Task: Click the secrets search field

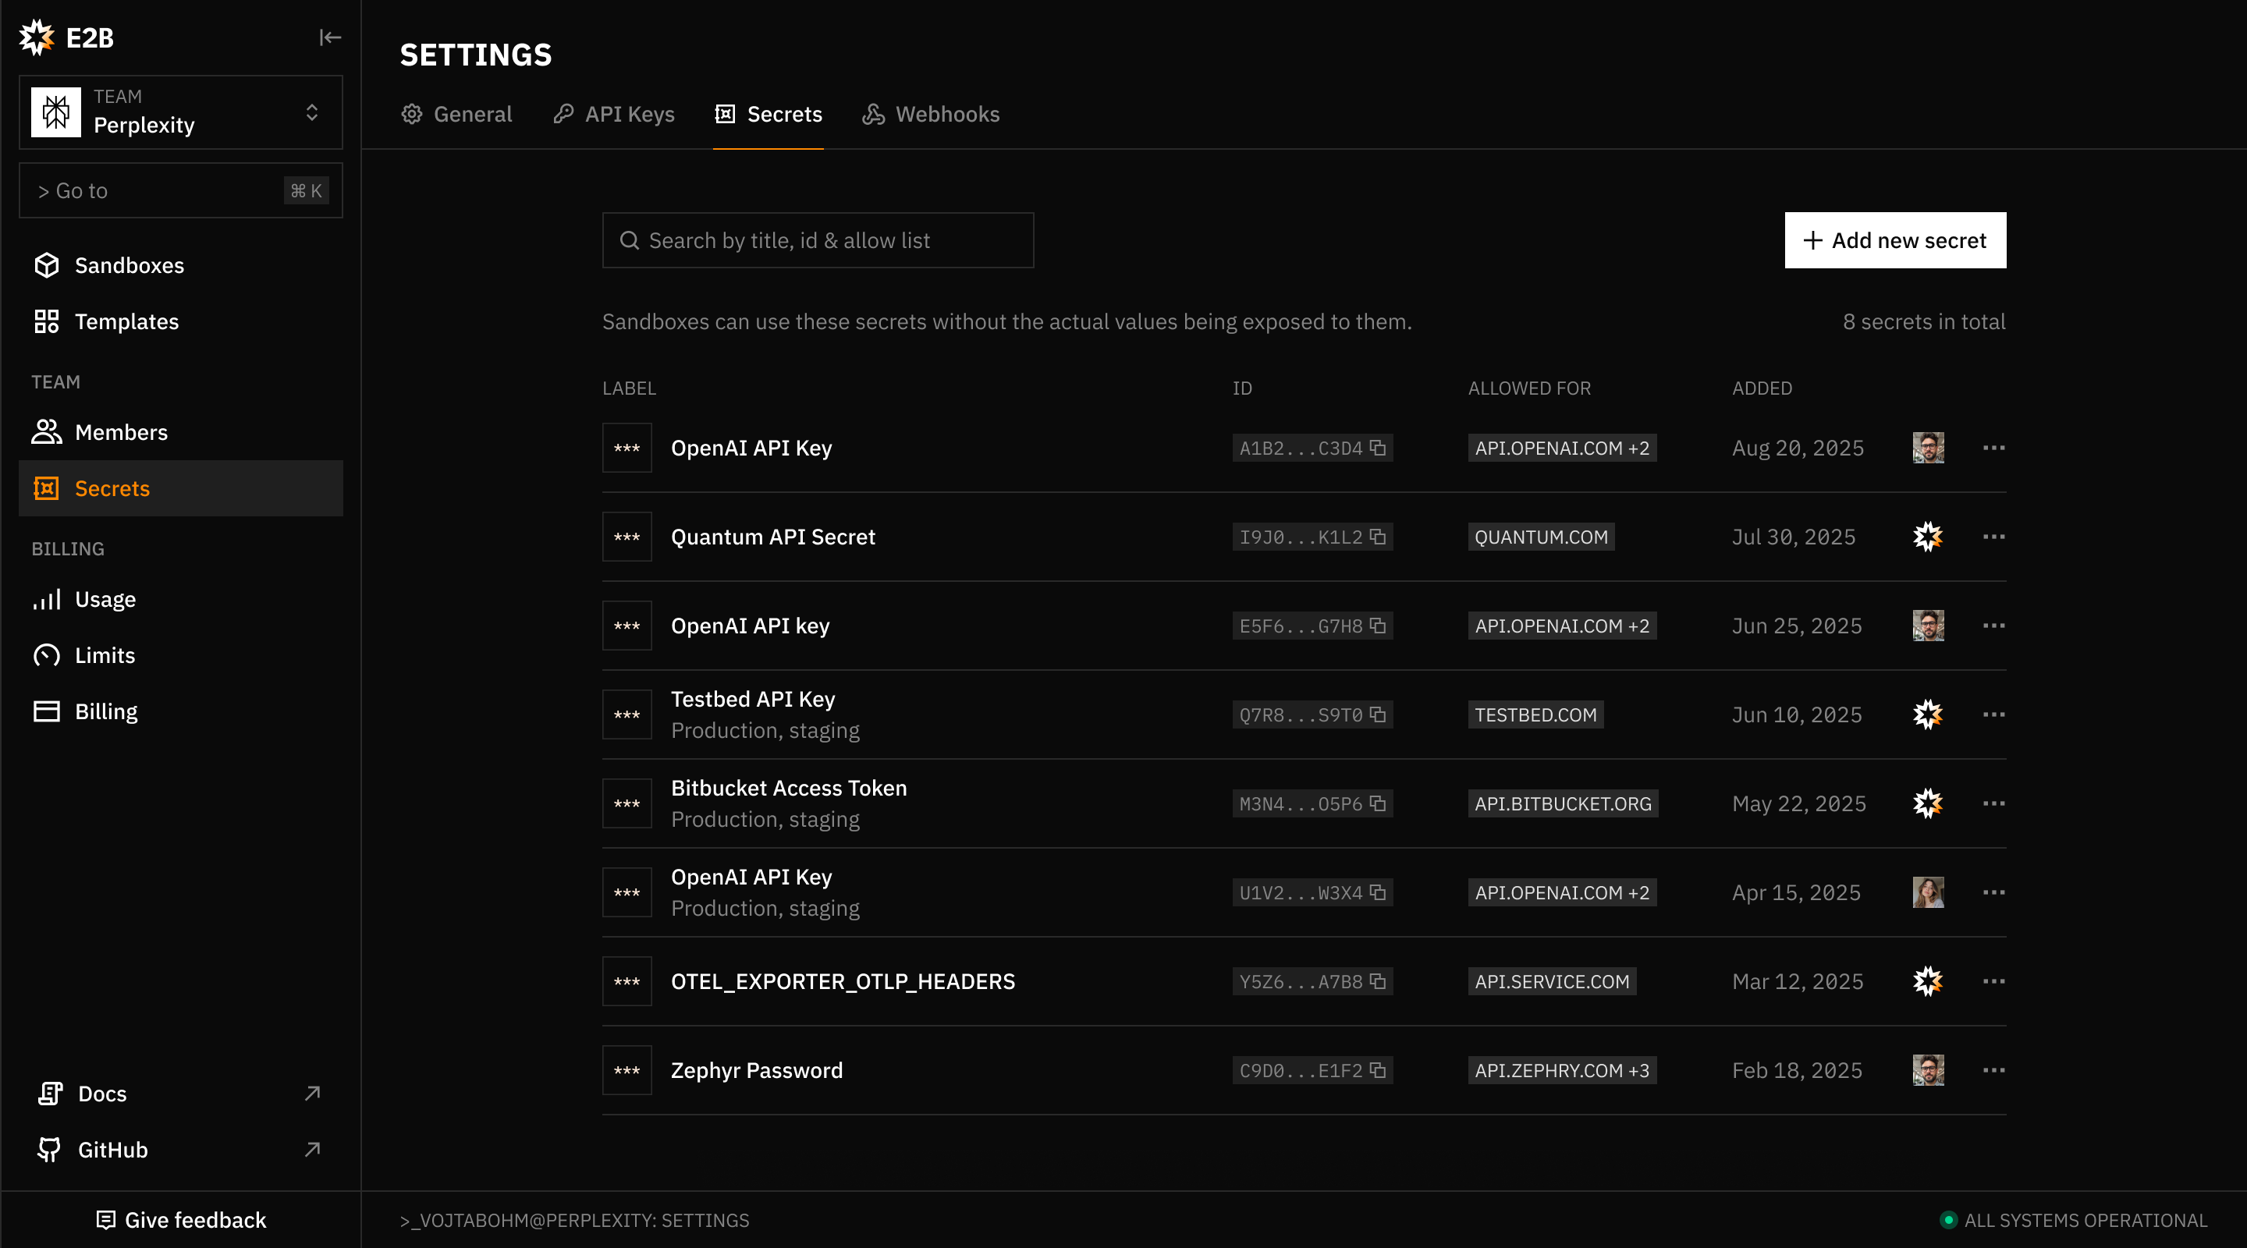Action: coord(818,239)
